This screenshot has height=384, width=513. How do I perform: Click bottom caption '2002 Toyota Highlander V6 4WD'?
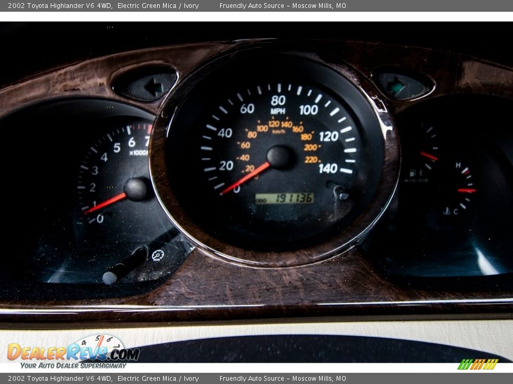tap(60, 379)
